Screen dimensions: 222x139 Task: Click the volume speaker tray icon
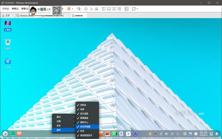click(x=166, y=134)
